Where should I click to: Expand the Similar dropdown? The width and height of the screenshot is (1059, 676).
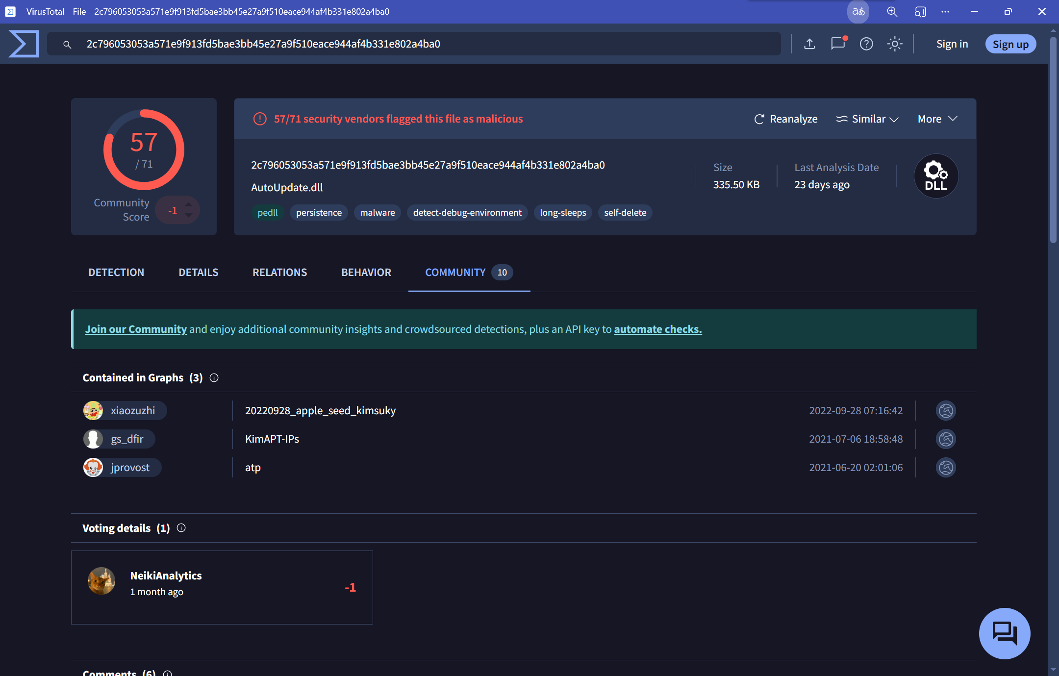[x=867, y=119]
